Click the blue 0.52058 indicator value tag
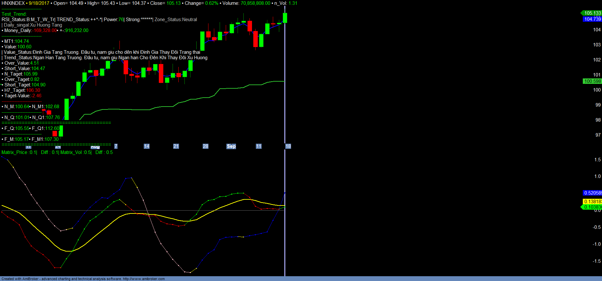602x281 pixels. click(592, 193)
